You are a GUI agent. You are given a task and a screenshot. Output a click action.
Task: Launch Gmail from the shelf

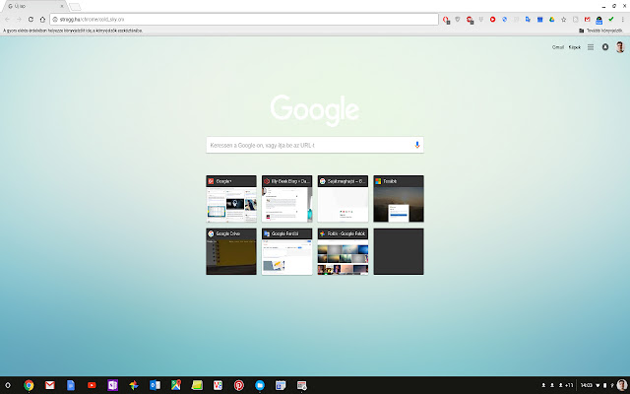tap(50, 385)
